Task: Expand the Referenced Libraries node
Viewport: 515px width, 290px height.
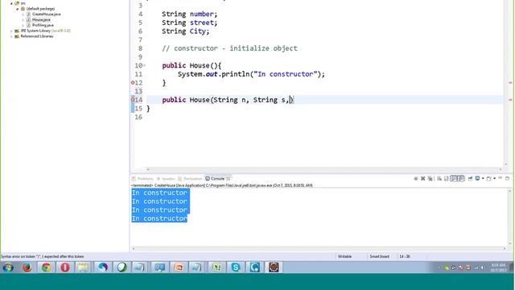Action: pyautogui.click(x=11, y=36)
